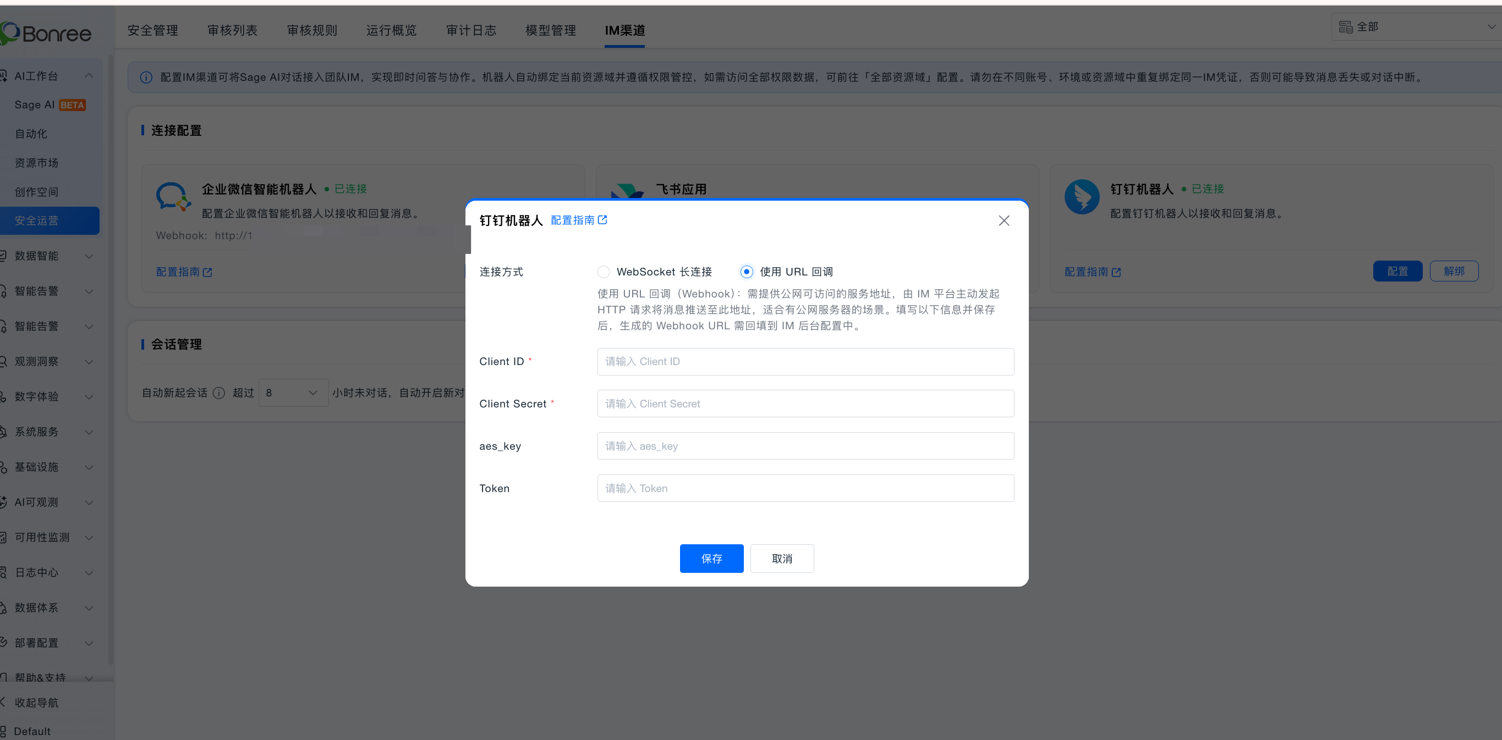Switch to the 模型管理 tab
The width and height of the screenshot is (1502, 740).
[550, 30]
